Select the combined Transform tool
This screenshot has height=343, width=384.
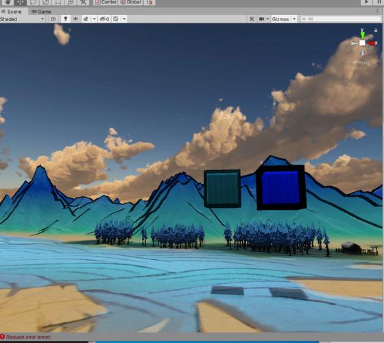(71, 2)
